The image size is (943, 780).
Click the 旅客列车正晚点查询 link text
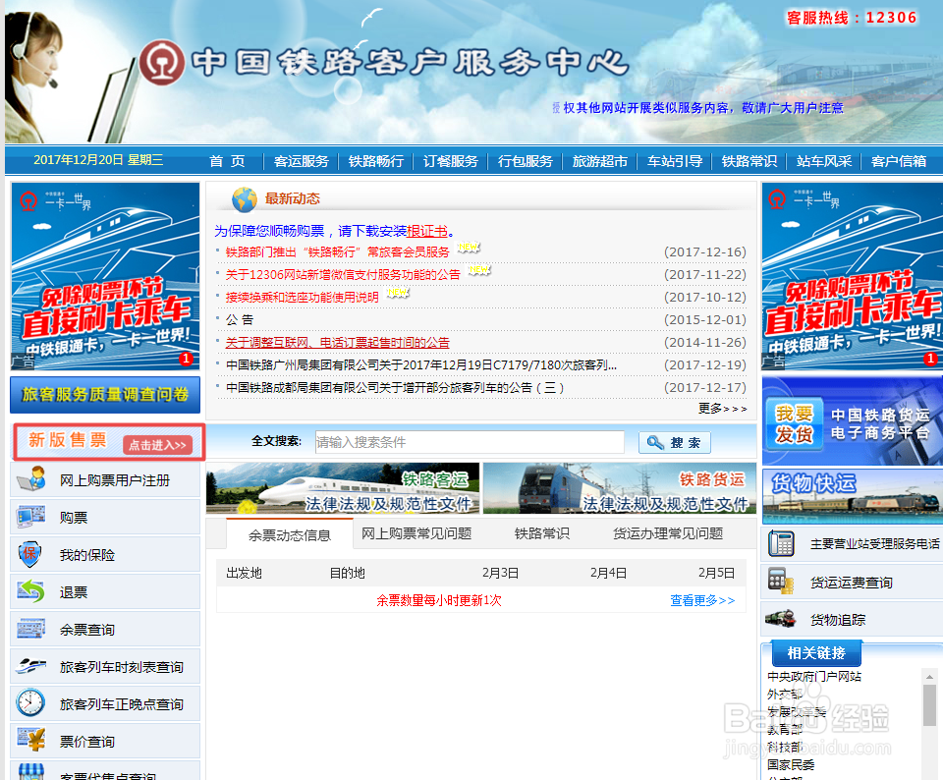[x=121, y=704]
